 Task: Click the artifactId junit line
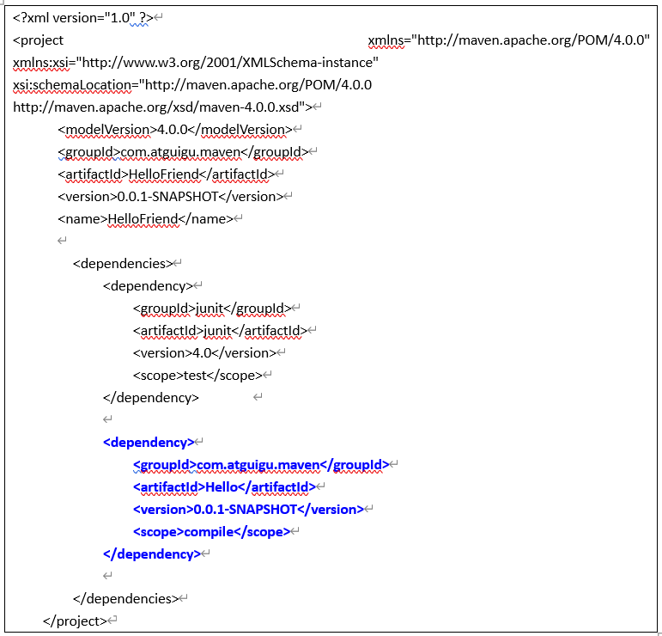(220, 331)
